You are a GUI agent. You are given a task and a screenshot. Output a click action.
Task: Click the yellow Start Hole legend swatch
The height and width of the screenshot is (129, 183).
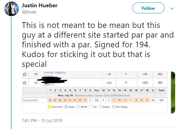click(49, 107)
